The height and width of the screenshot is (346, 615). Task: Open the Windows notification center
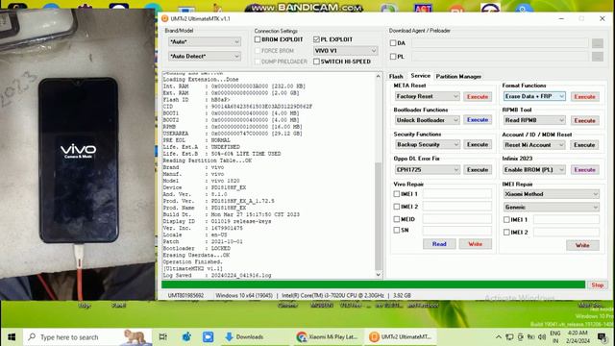(x=603, y=337)
